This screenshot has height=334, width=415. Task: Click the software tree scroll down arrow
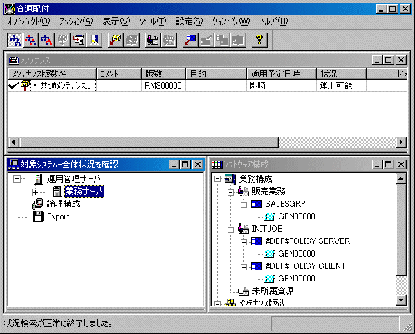coord(400,300)
